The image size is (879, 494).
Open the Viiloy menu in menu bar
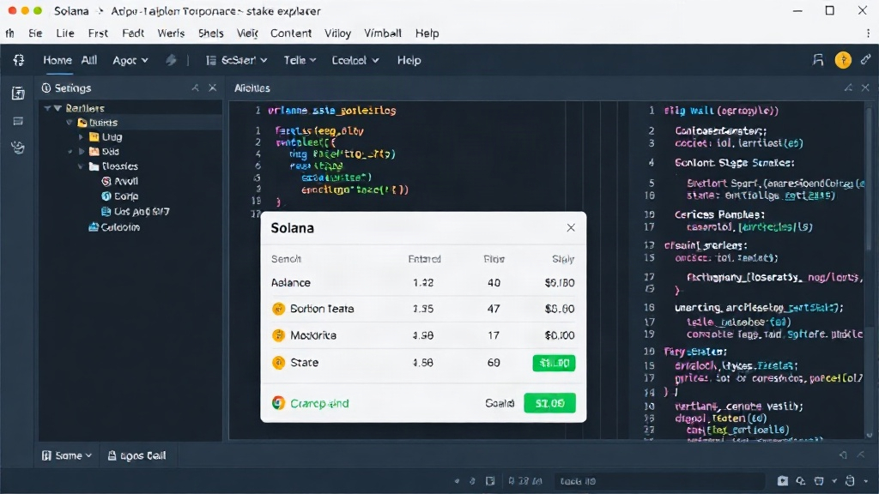(x=337, y=33)
